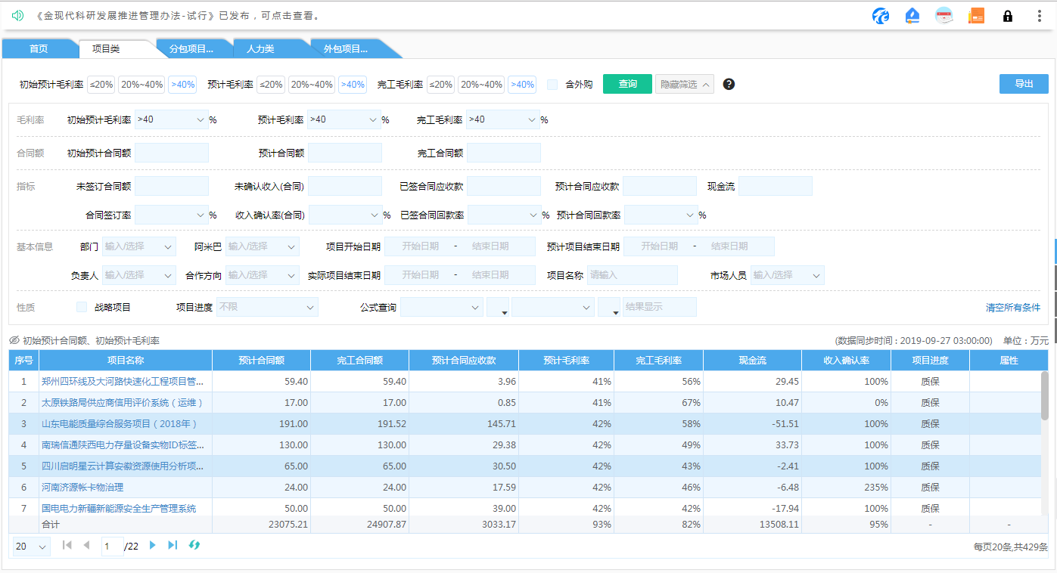Image resolution: width=1057 pixels, height=573 pixels.
Task: Switch to the 分包项目 tab
Action: pos(191,49)
